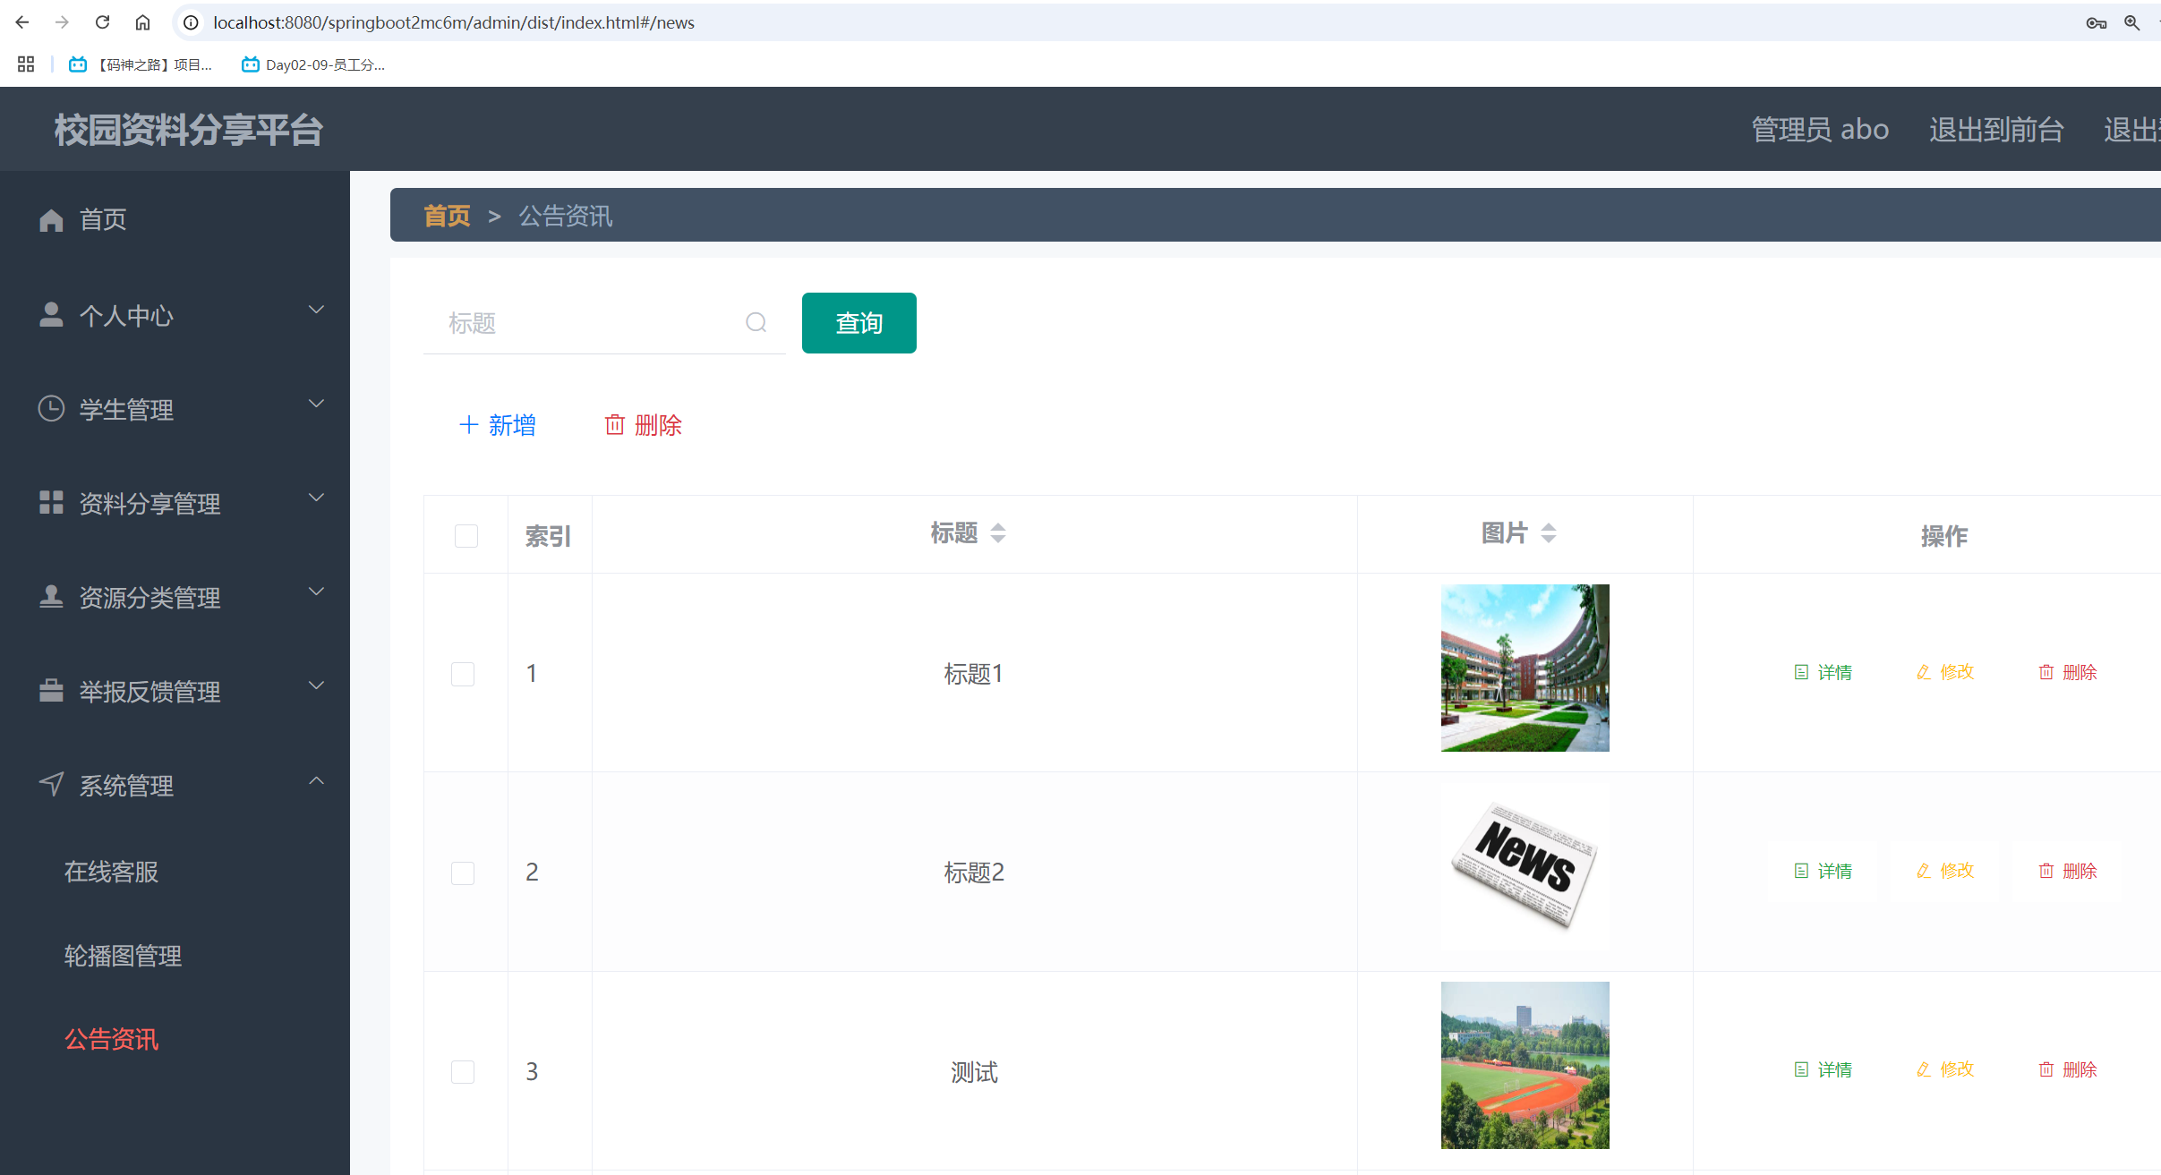This screenshot has width=2161, height=1175.
Task: Check the checkbox for row 标题2
Action: tap(463, 873)
